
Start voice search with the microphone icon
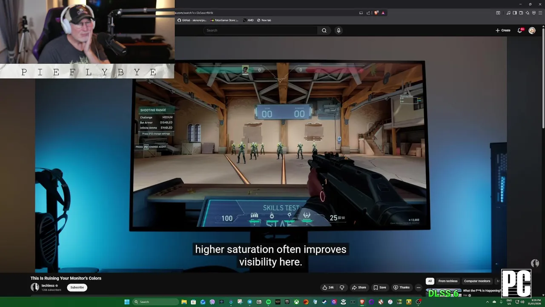coord(338,30)
